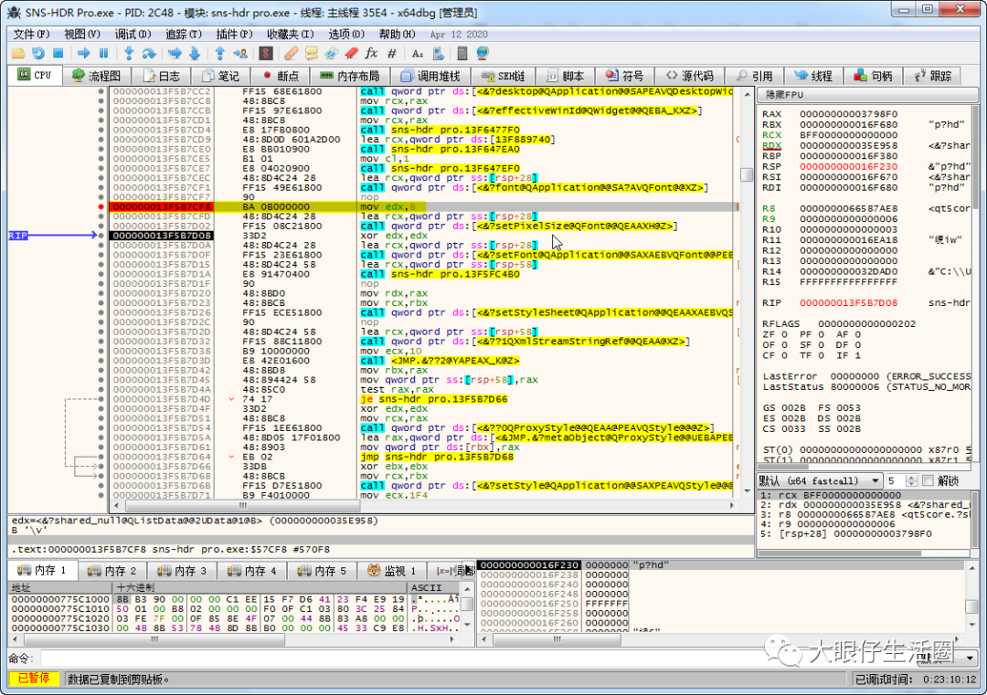Click the memory dump horizontal scrollbar thumb
This screenshot has height=695, width=987.
(x=154, y=639)
